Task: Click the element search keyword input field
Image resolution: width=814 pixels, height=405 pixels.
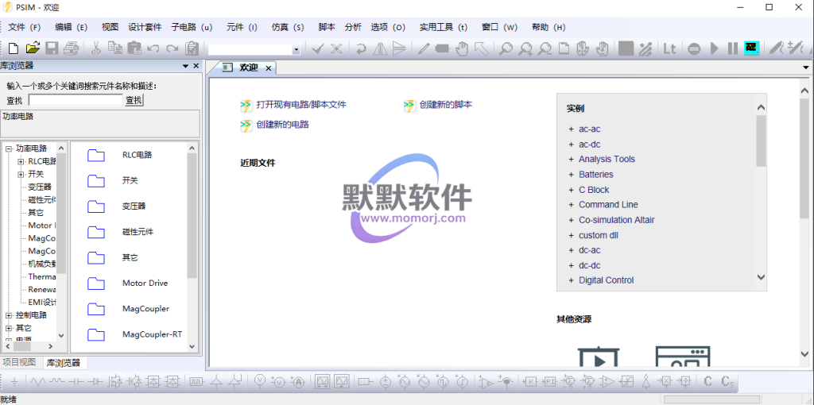Action: pyautogui.click(x=76, y=101)
